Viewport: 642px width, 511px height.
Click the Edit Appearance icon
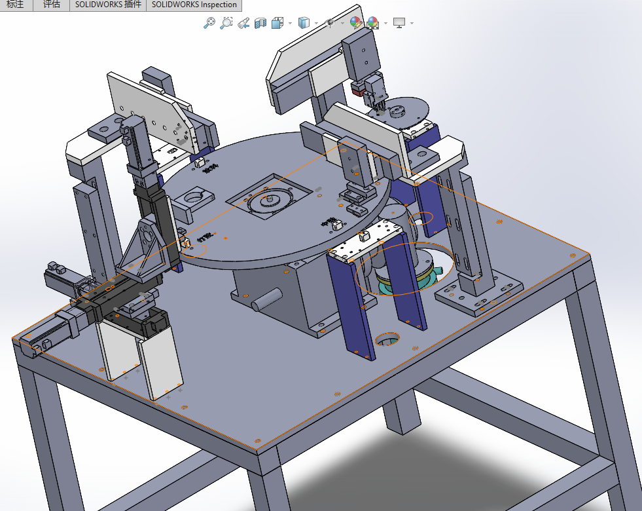click(356, 22)
